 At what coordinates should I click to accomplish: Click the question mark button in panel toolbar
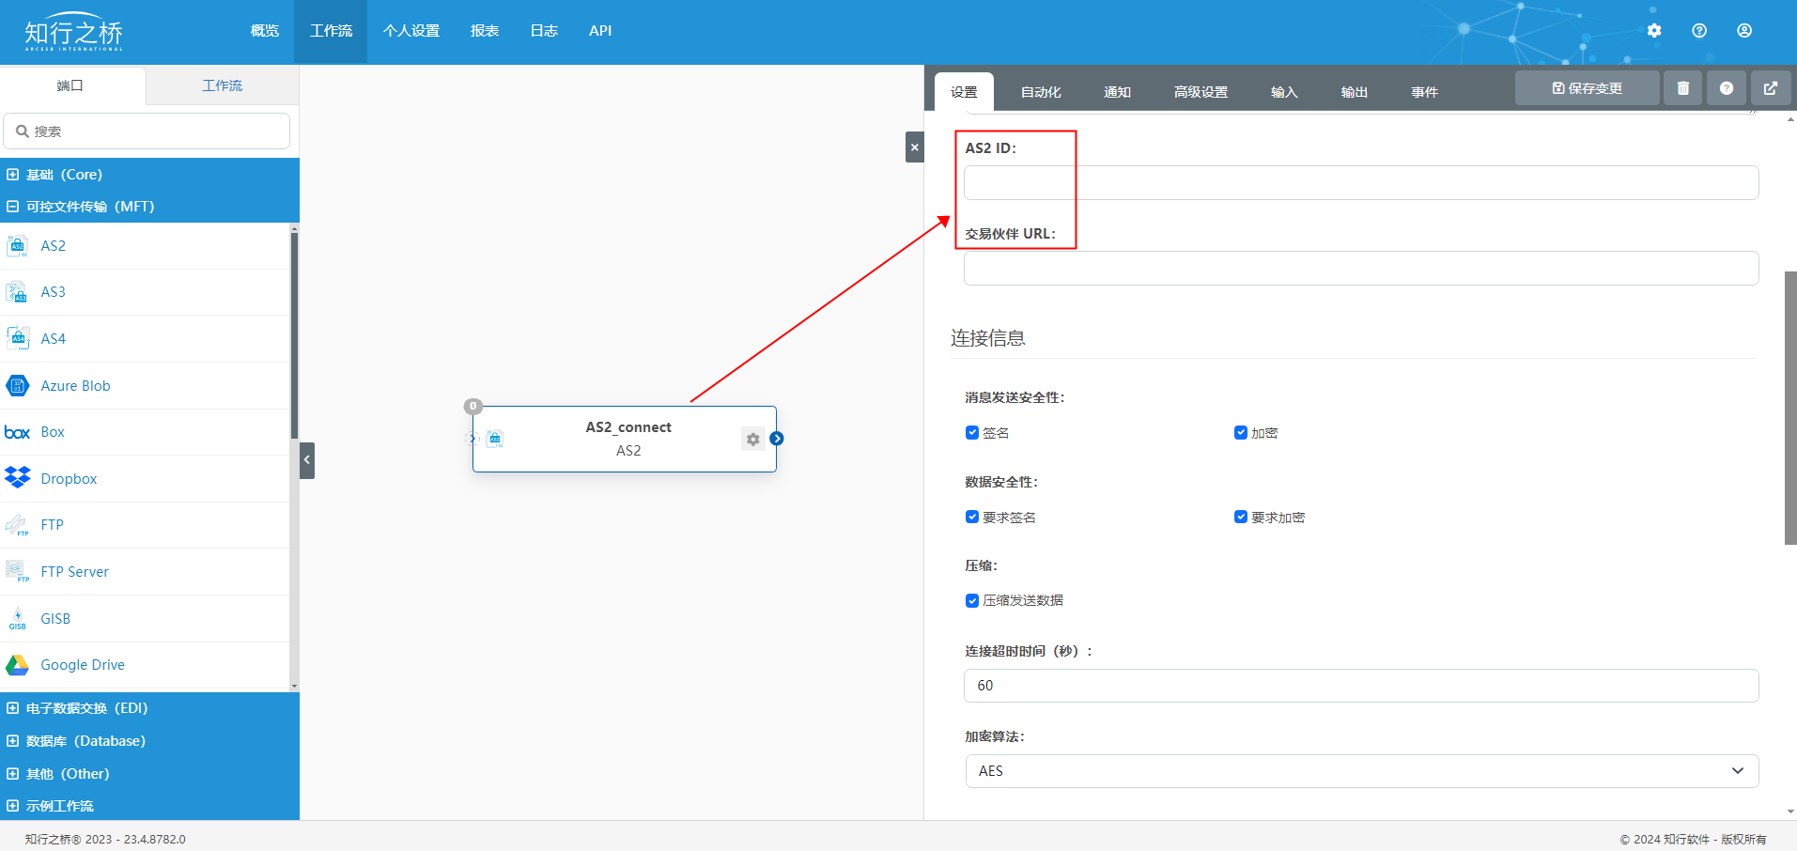pos(1727,88)
